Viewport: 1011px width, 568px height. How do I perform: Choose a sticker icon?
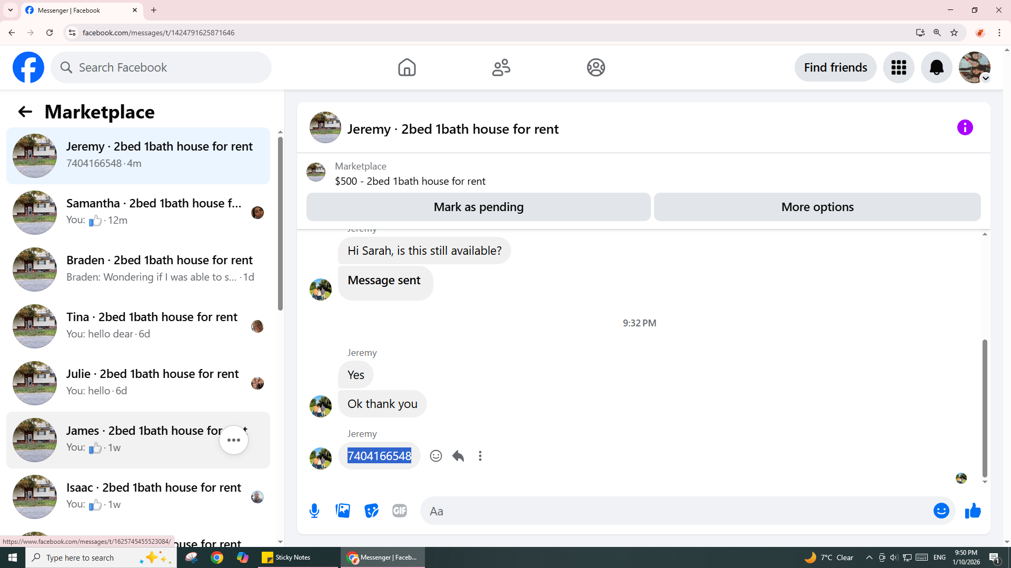[371, 511]
